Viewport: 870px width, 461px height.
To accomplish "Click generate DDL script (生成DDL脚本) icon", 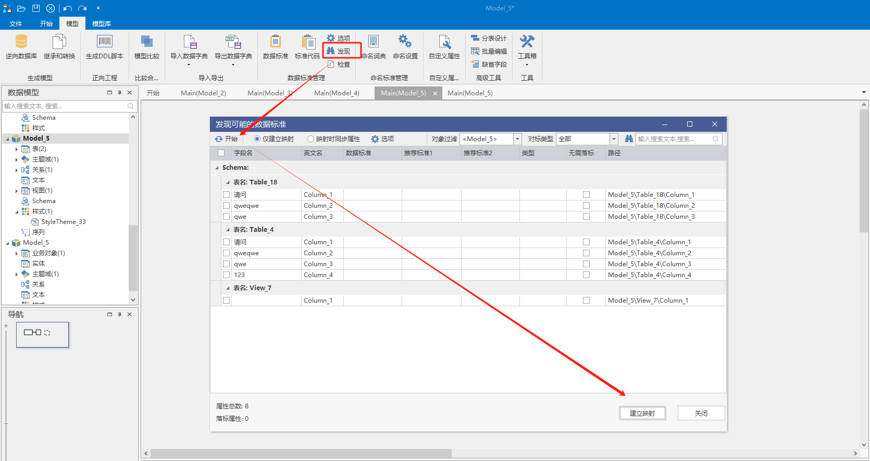I will click(x=105, y=47).
